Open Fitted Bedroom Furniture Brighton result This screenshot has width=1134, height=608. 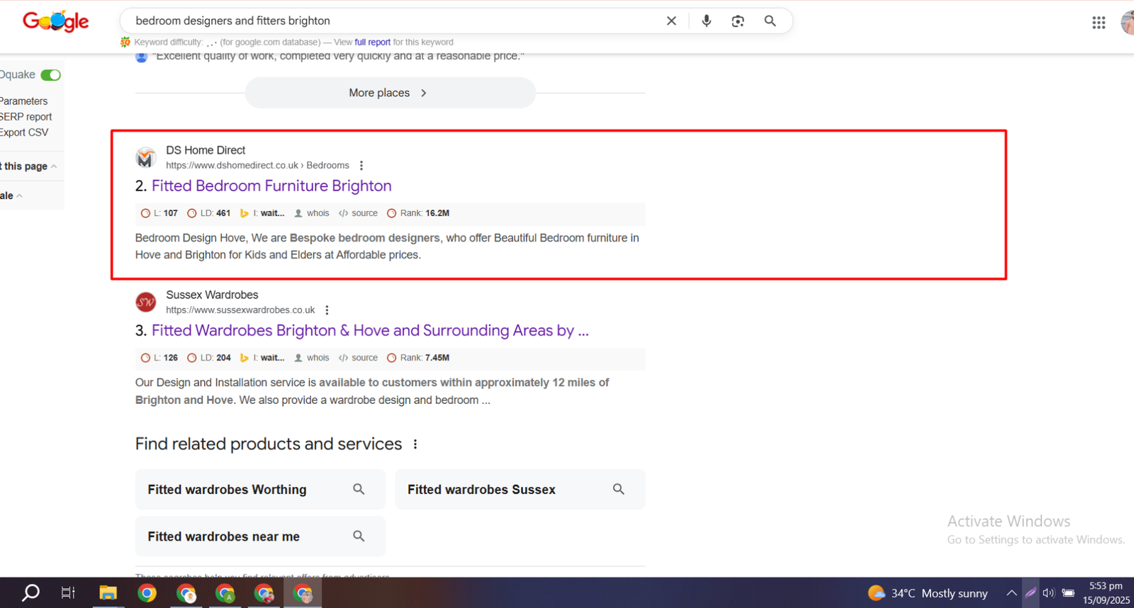271,186
